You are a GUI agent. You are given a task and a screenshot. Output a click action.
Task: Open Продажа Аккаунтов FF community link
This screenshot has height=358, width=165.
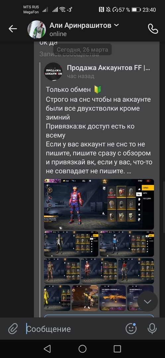108,68
